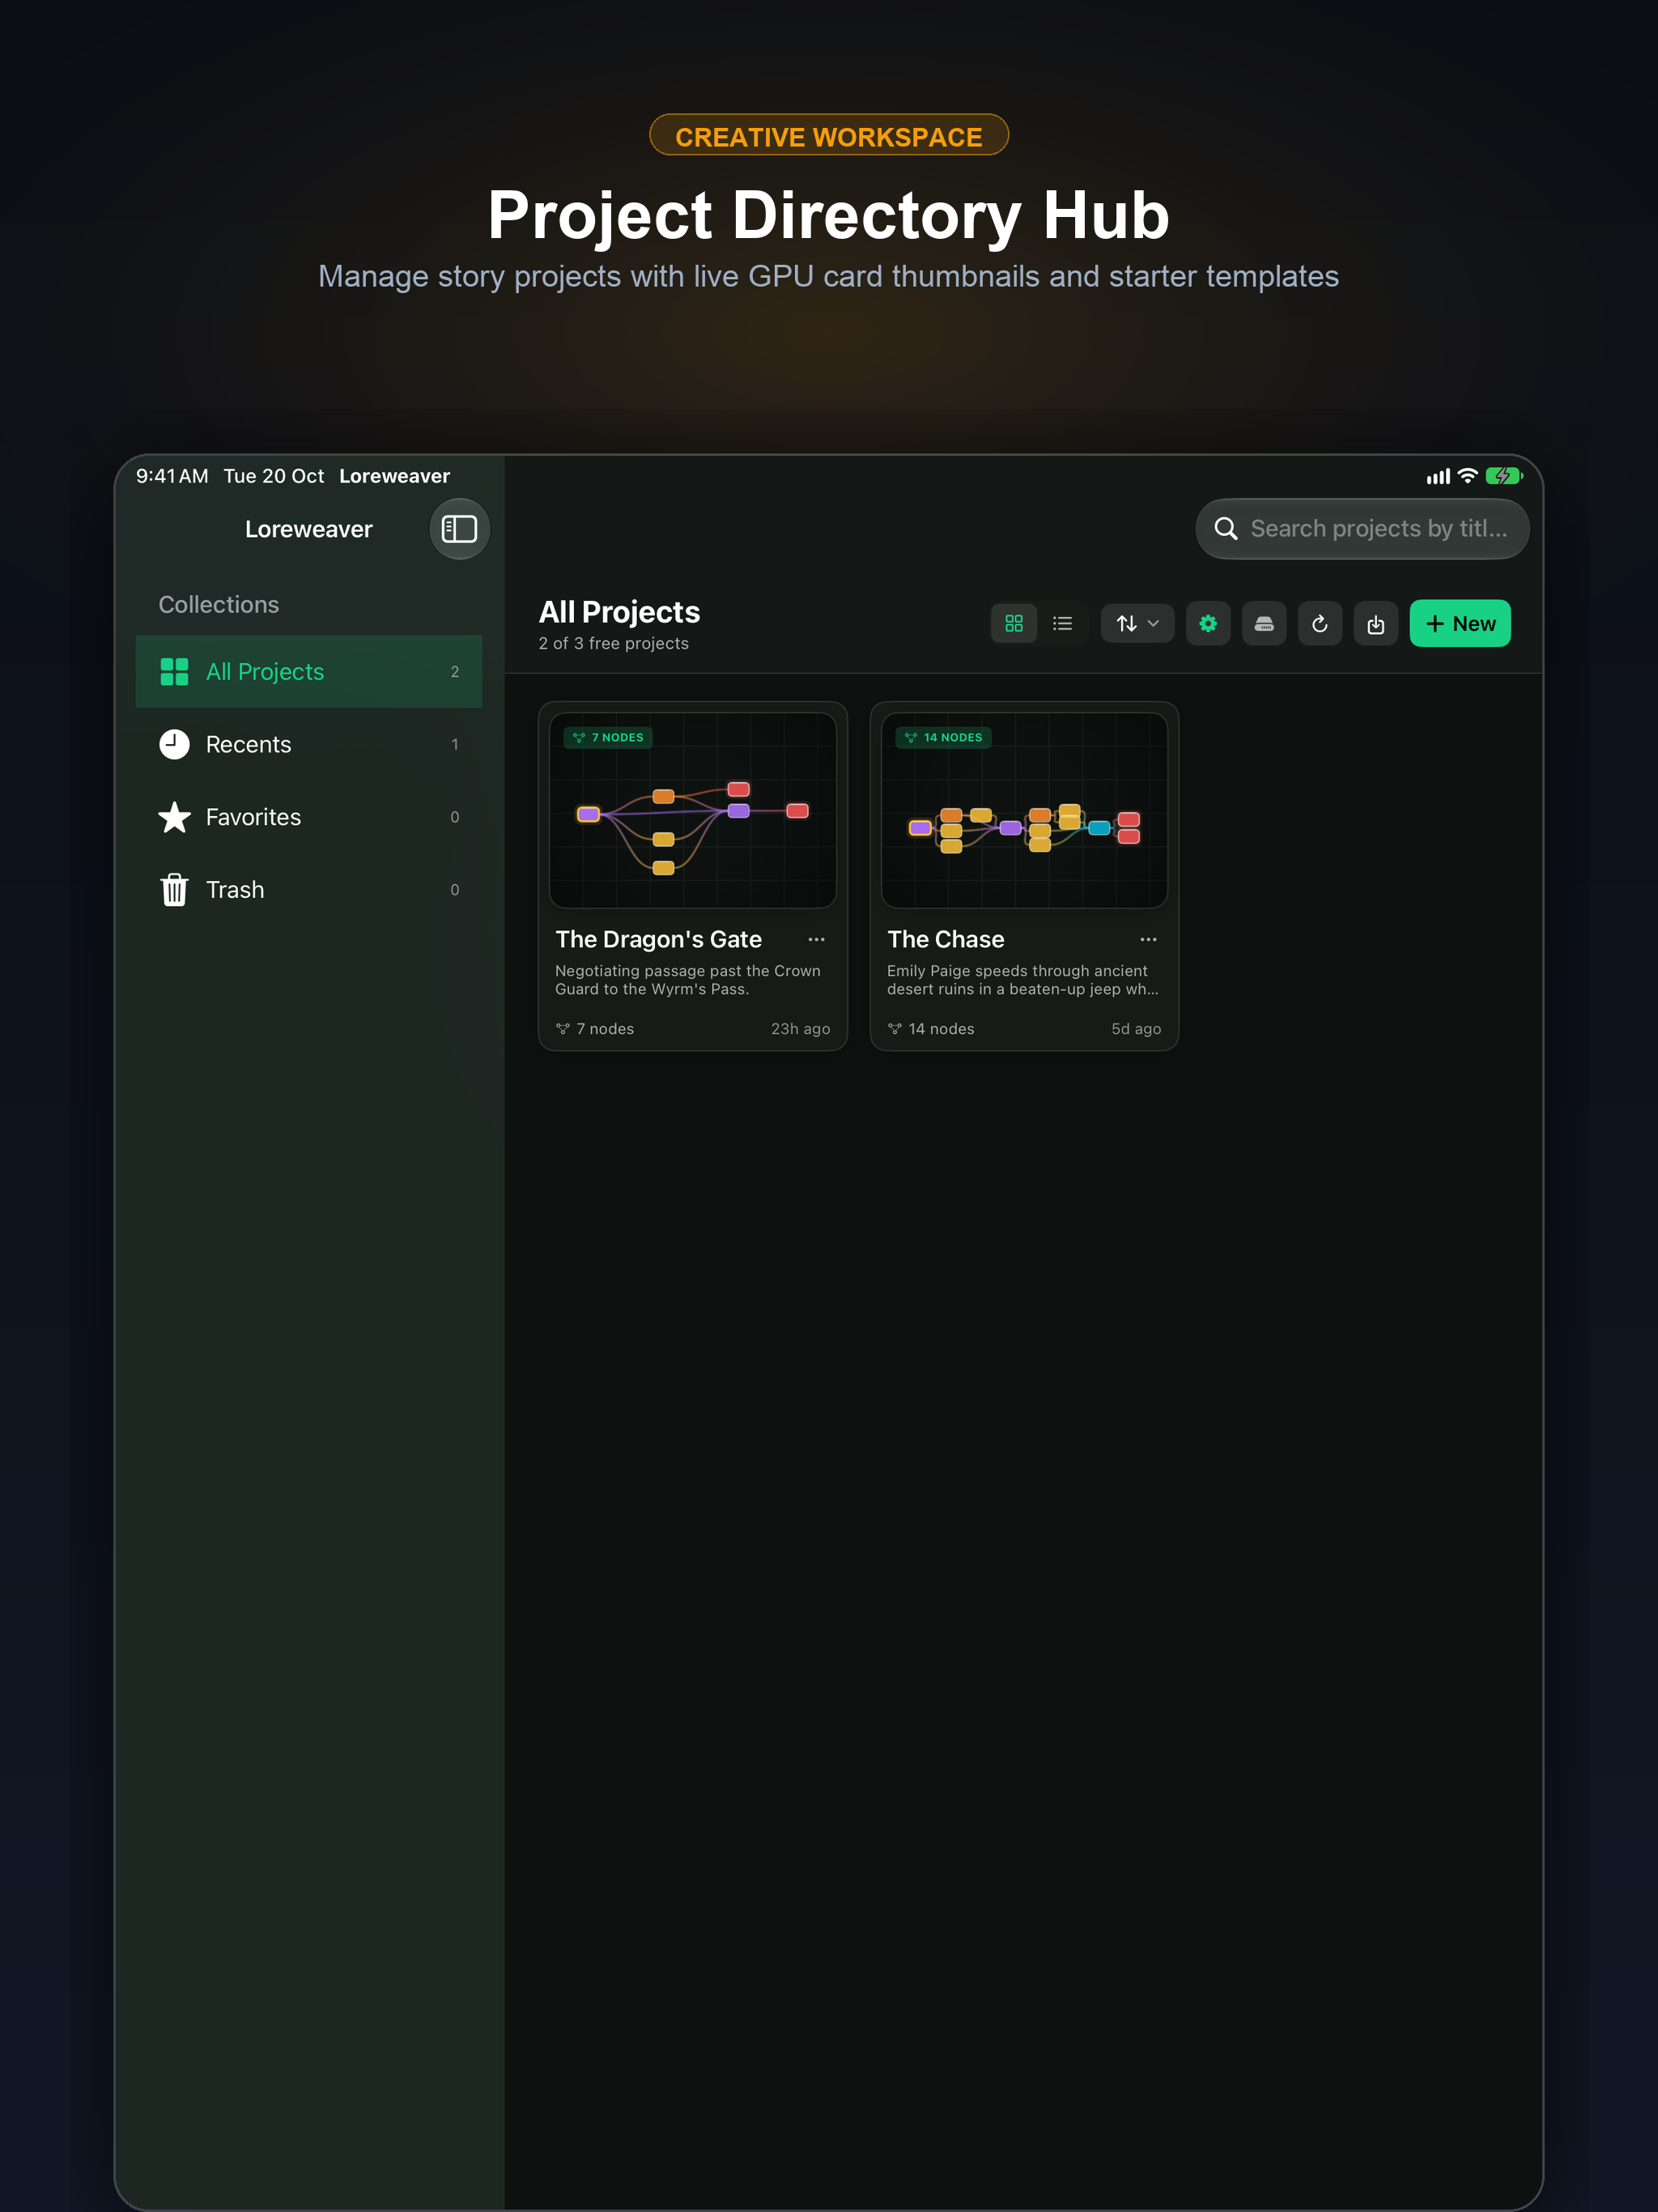Open the sort order dropdown
The image size is (1658, 2212).
[1137, 624]
